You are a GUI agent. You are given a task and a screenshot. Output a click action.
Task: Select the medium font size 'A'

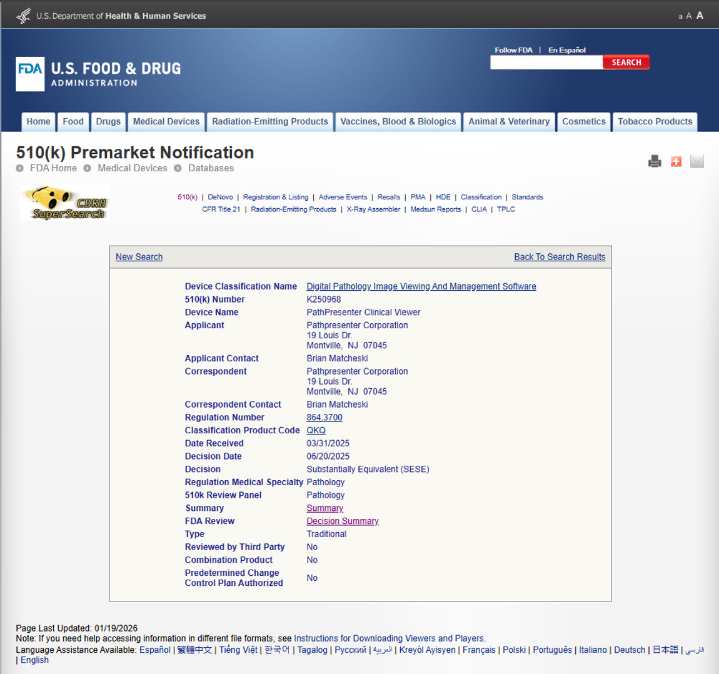click(689, 16)
